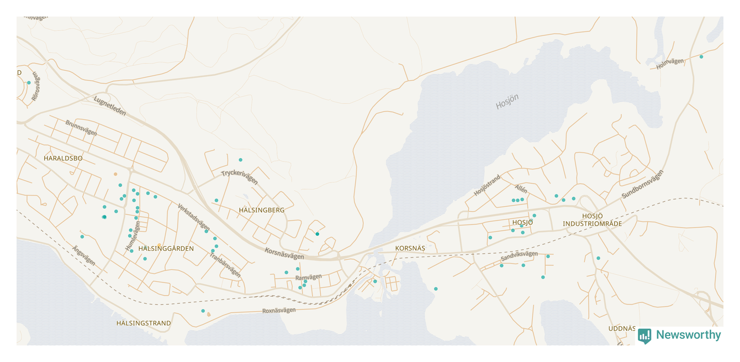Select the teal dot beside Holmvägen
The image size is (740, 362).
(701, 57)
